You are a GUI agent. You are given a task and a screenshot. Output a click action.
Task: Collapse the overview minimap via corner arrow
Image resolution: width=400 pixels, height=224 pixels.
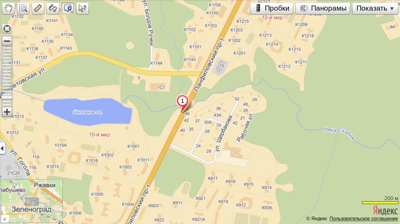pos(4,218)
